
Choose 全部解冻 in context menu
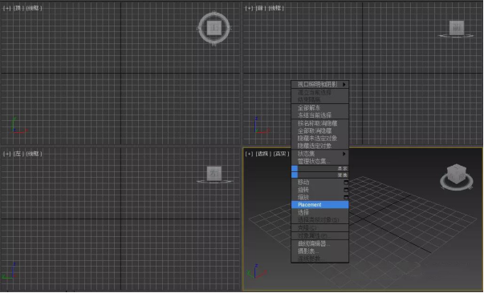click(x=320, y=108)
